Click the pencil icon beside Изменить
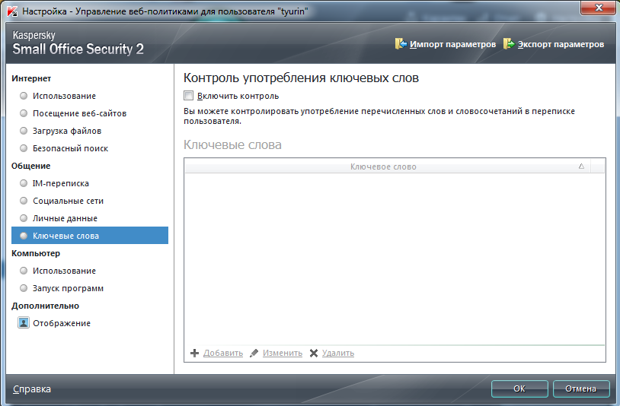620x406 pixels. [x=254, y=353]
